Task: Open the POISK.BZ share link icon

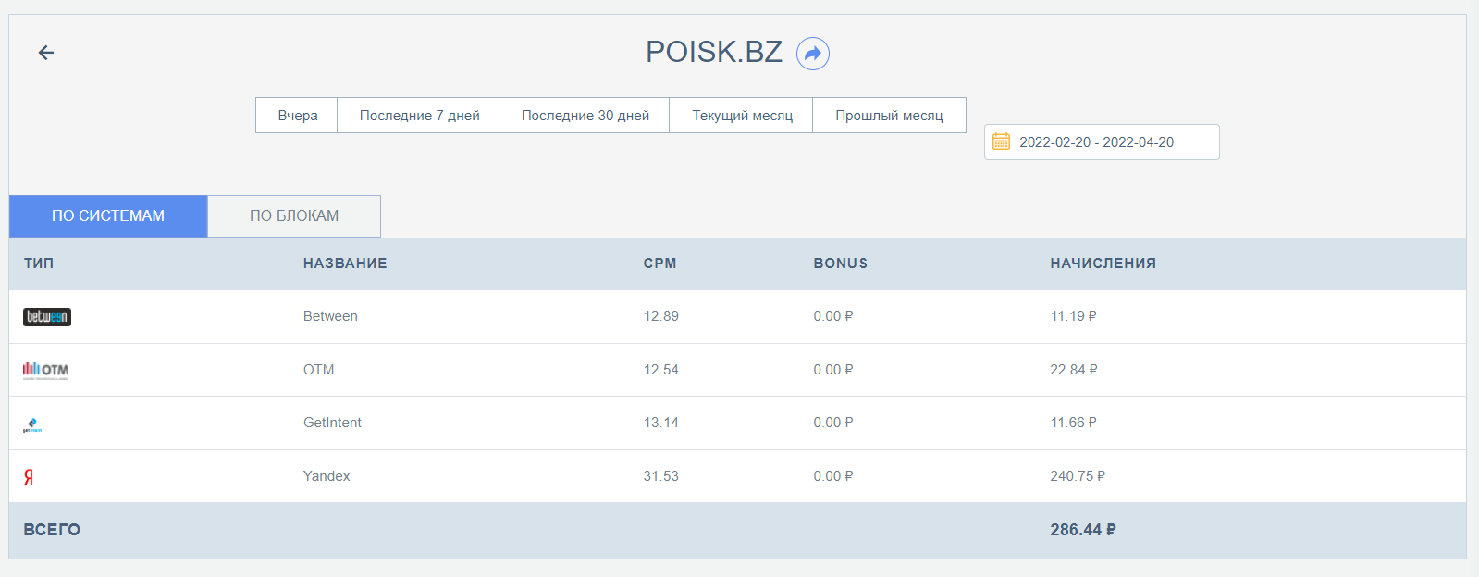Action: click(x=812, y=54)
